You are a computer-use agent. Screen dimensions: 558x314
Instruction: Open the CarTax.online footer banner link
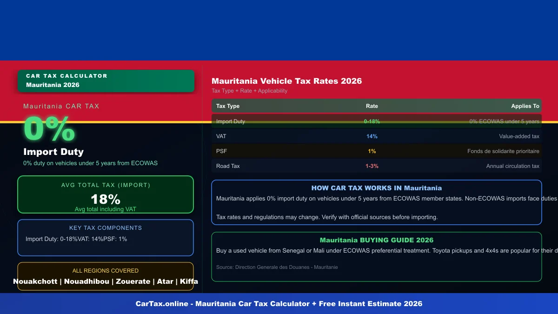[279, 304]
